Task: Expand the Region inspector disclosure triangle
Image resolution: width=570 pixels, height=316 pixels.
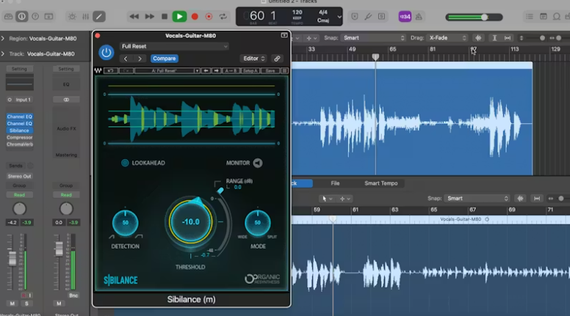Action: click(x=3, y=38)
